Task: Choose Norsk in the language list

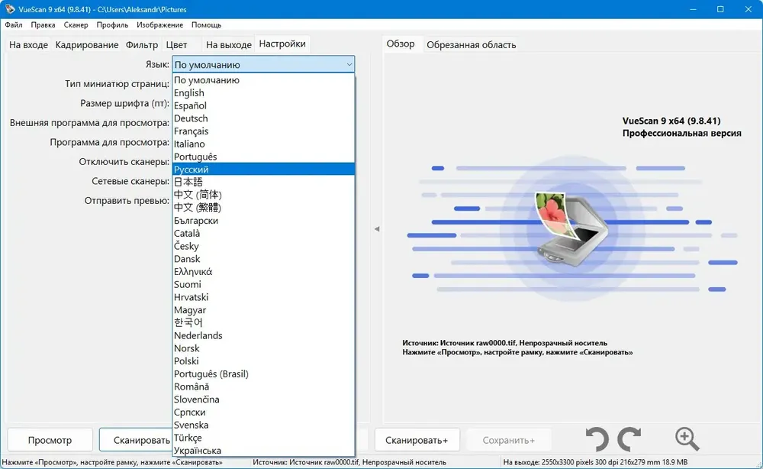Action: click(x=263, y=348)
